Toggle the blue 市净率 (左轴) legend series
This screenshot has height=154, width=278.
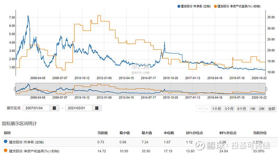194,6
